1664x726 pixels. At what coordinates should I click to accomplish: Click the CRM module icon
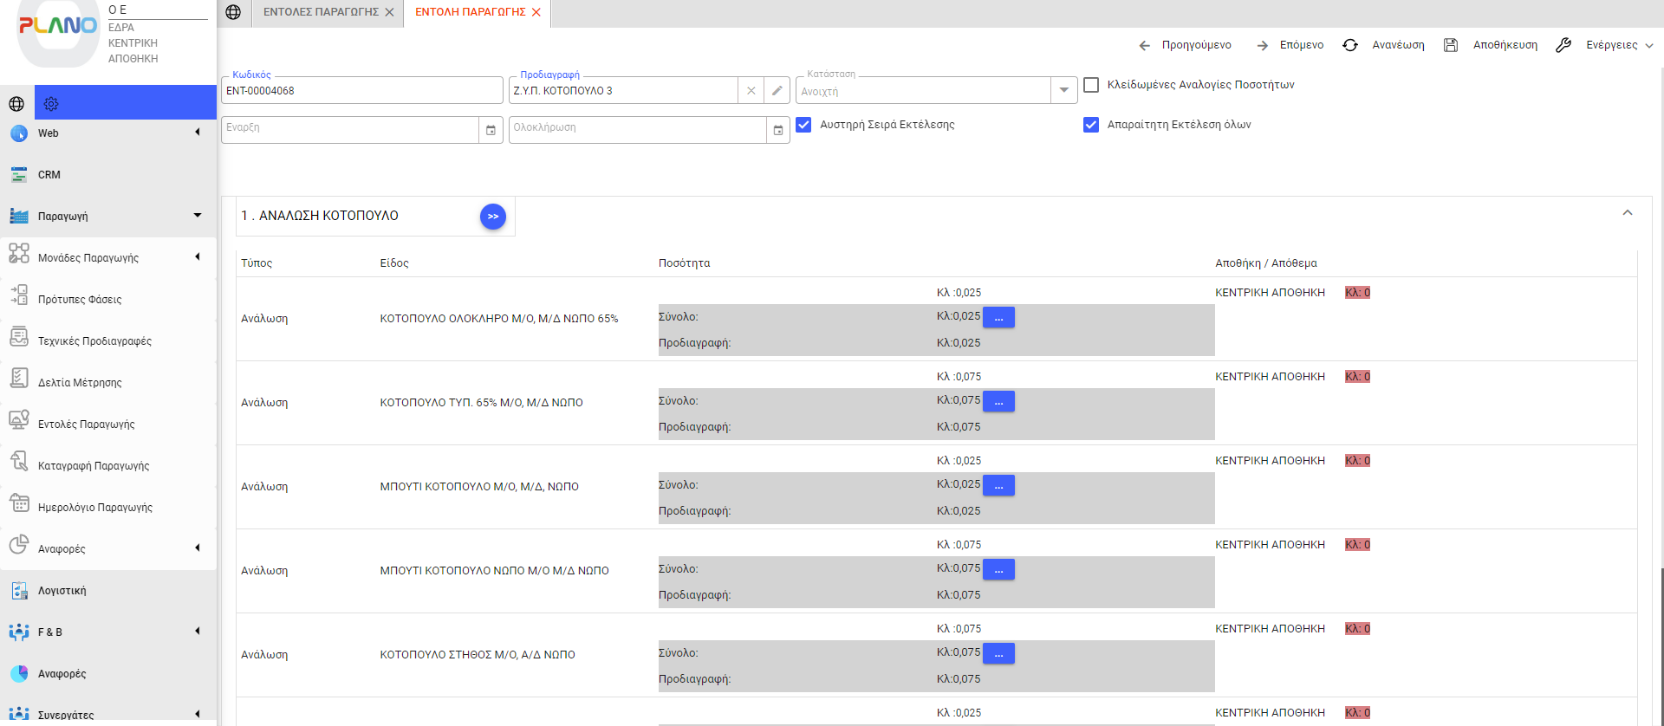point(19,175)
